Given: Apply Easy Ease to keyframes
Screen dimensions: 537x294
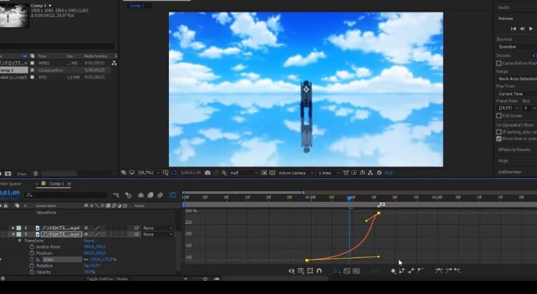Looking at the screenshot, I should click(439, 270).
